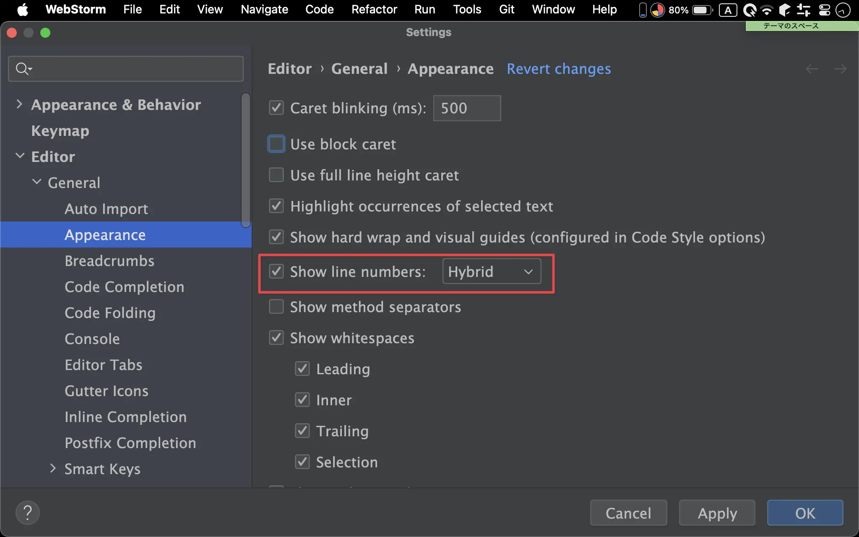Click the battery status icon

[702, 10]
